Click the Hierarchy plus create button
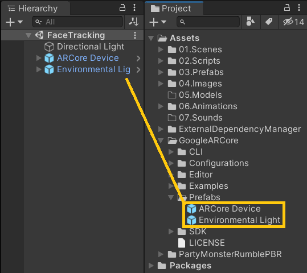The width and height of the screenshot is (307, 273). click(x=10, y=22)
